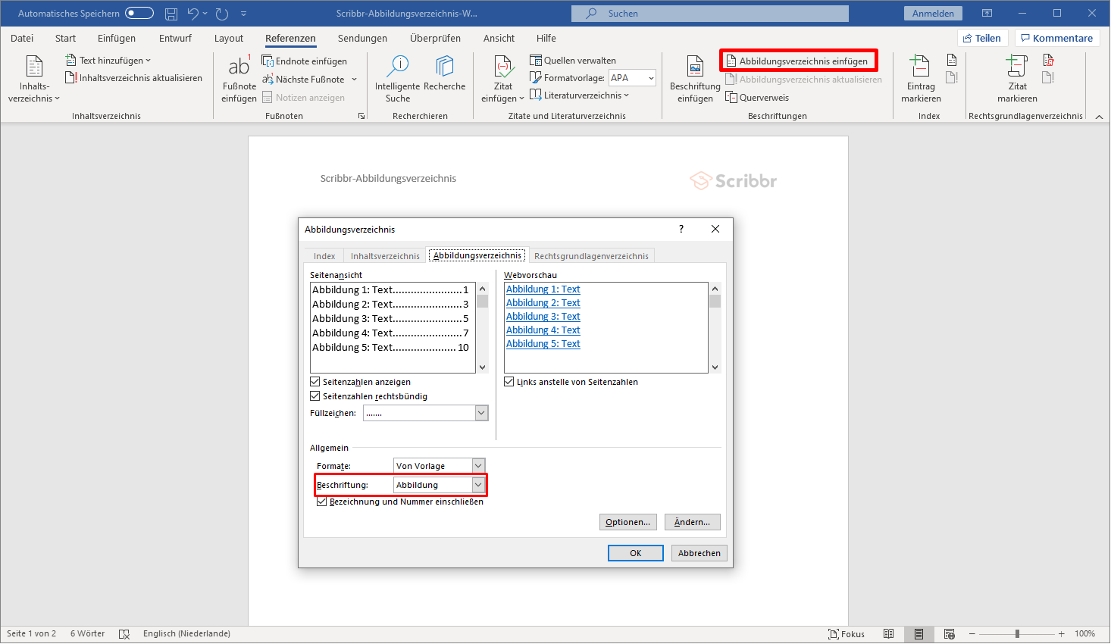Screen dimensions: 1111x644
Task: Switch to the Sendungen ribbon tab
Action: (362, 38)
